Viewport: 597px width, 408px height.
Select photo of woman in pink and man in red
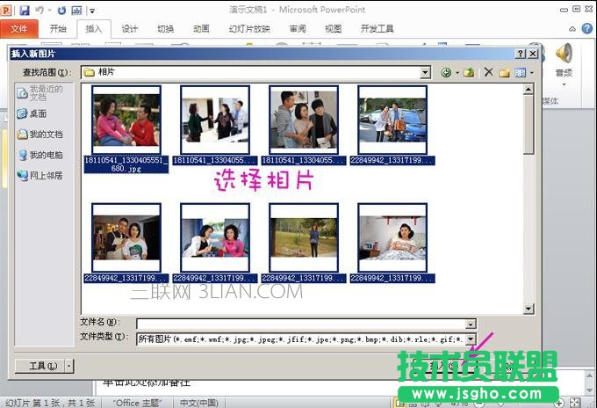point(126,120)
